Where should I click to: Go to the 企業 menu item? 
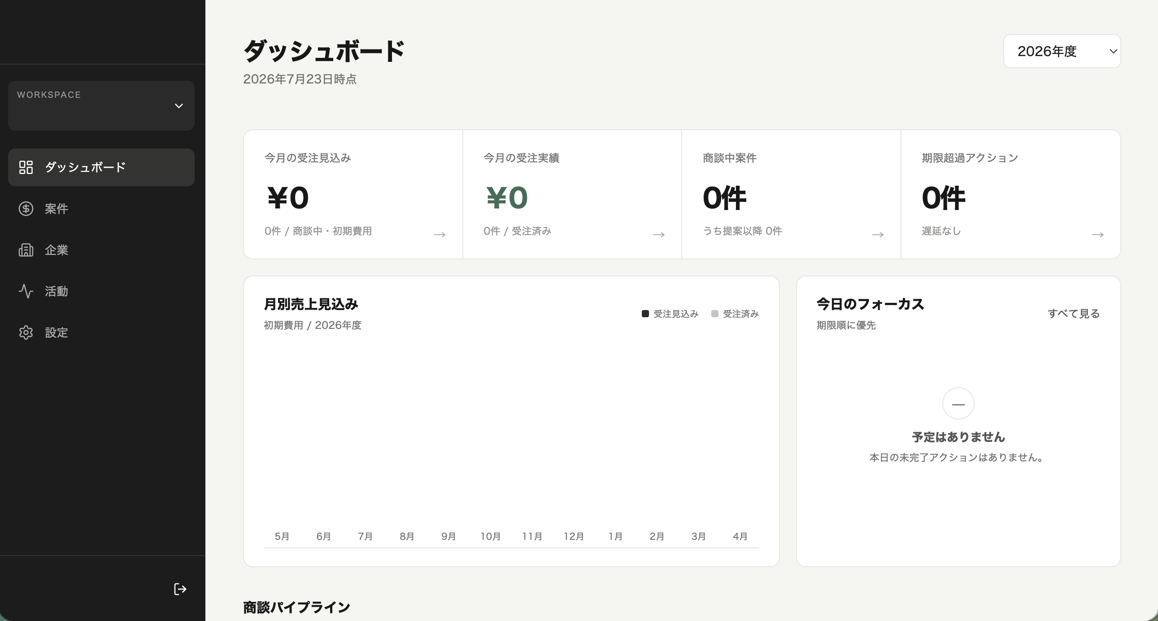point(101,250)
